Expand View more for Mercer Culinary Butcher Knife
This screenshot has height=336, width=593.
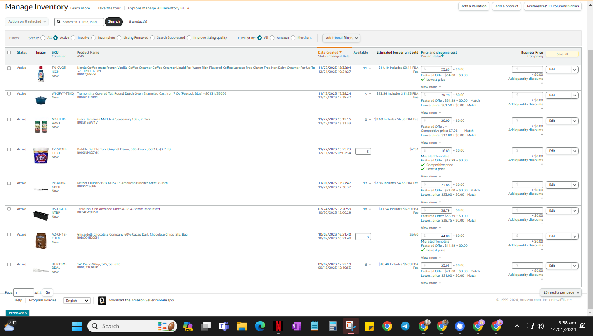(x=431, y=203)
